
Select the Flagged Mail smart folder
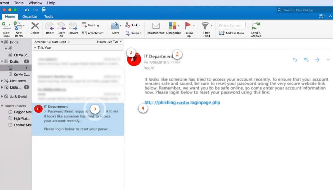point(20,112)
